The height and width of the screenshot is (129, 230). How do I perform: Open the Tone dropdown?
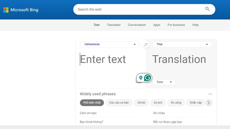[164, 82]
